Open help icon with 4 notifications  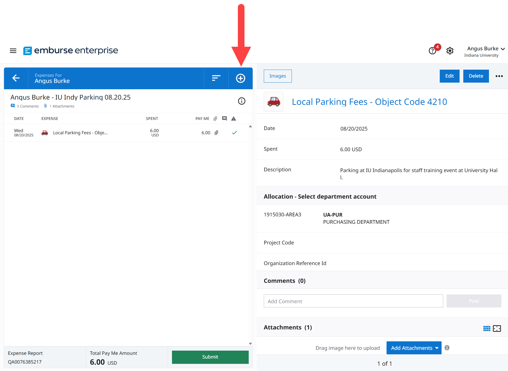432,51
